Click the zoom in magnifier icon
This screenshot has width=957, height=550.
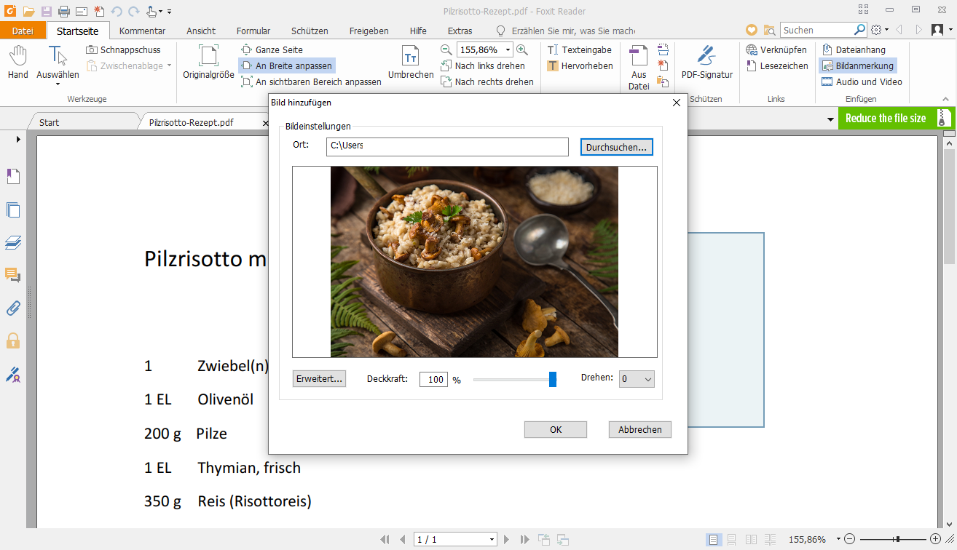[522, 49]
